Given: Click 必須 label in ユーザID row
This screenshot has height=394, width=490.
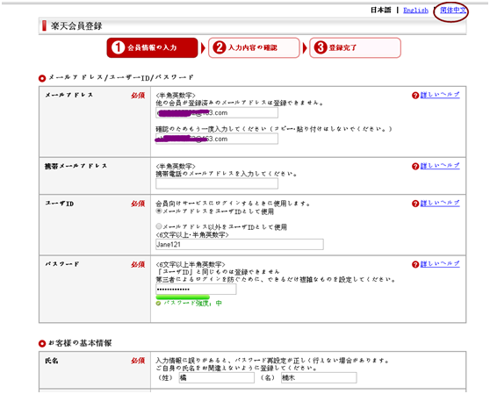Looking at the screenshot, I should coord(138,204).
